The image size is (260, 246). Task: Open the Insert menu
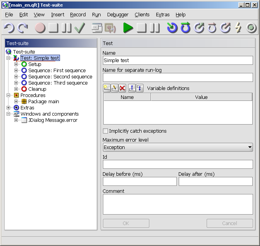click(58, 15)
